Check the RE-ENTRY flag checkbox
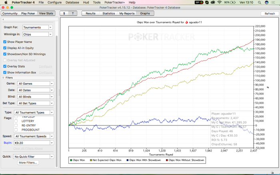280x175 pixels. tap(16, 125)
